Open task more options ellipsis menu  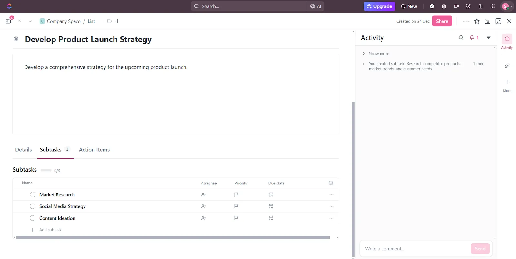(x=466, y=21)
